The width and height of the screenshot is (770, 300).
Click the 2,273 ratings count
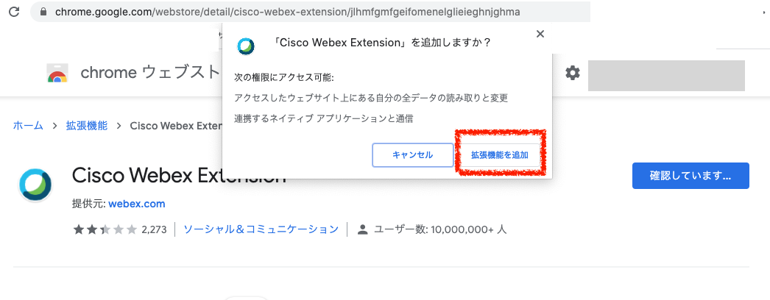point(154,229)
